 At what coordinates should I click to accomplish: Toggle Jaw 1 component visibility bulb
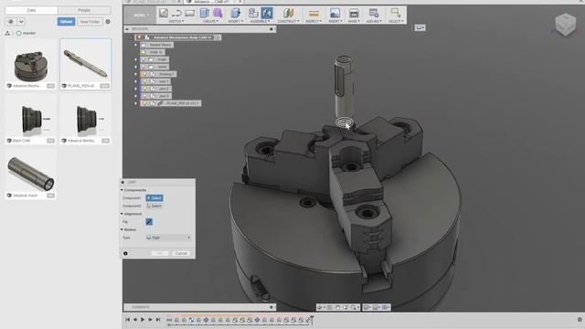pos(144,81)
